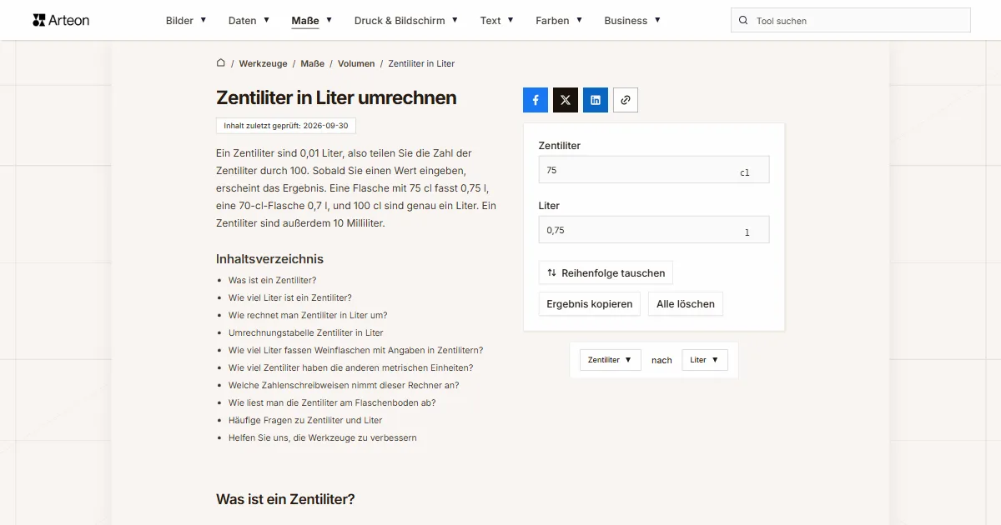1001x525 pixels.
Task: Share page on X
Action: (566, 100)
